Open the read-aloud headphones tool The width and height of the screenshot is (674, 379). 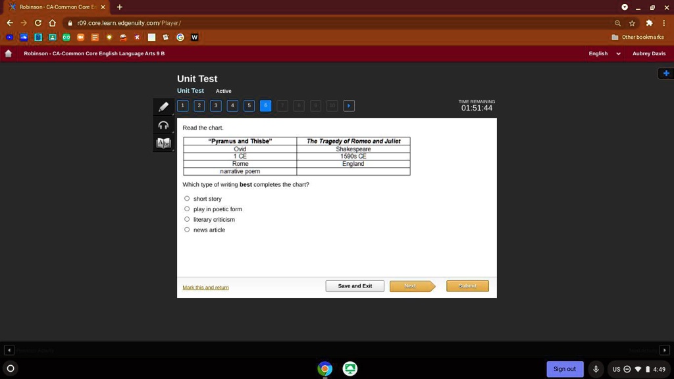(163, 125)
